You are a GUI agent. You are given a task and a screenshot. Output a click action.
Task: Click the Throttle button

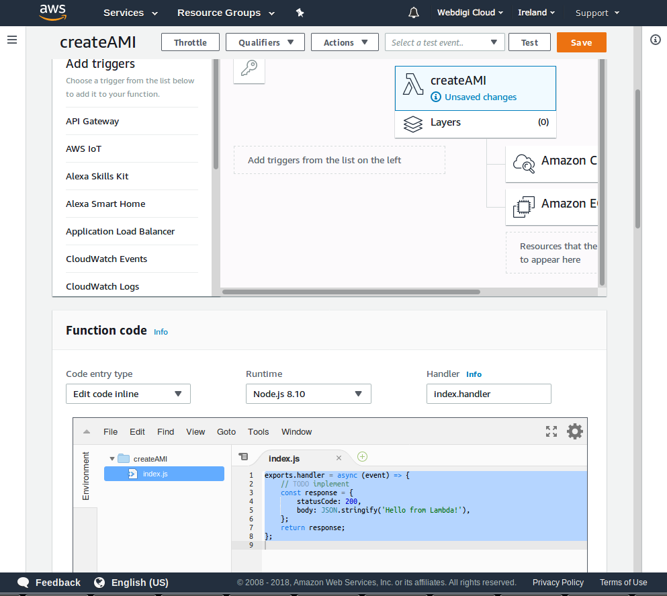click(x=190, y=42)
